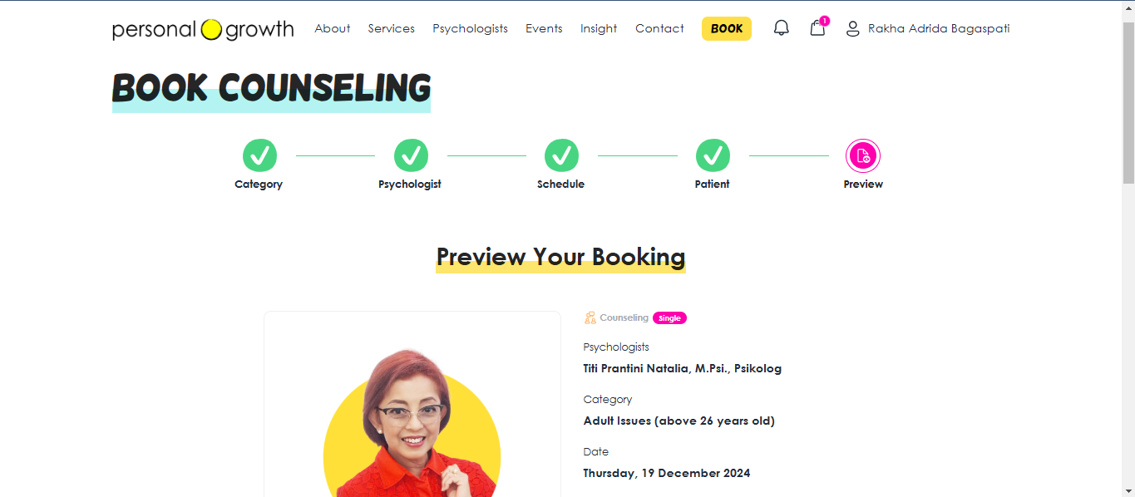Click the personal growth logo
Screen dimensions: 1135x497
pos(203,30)
